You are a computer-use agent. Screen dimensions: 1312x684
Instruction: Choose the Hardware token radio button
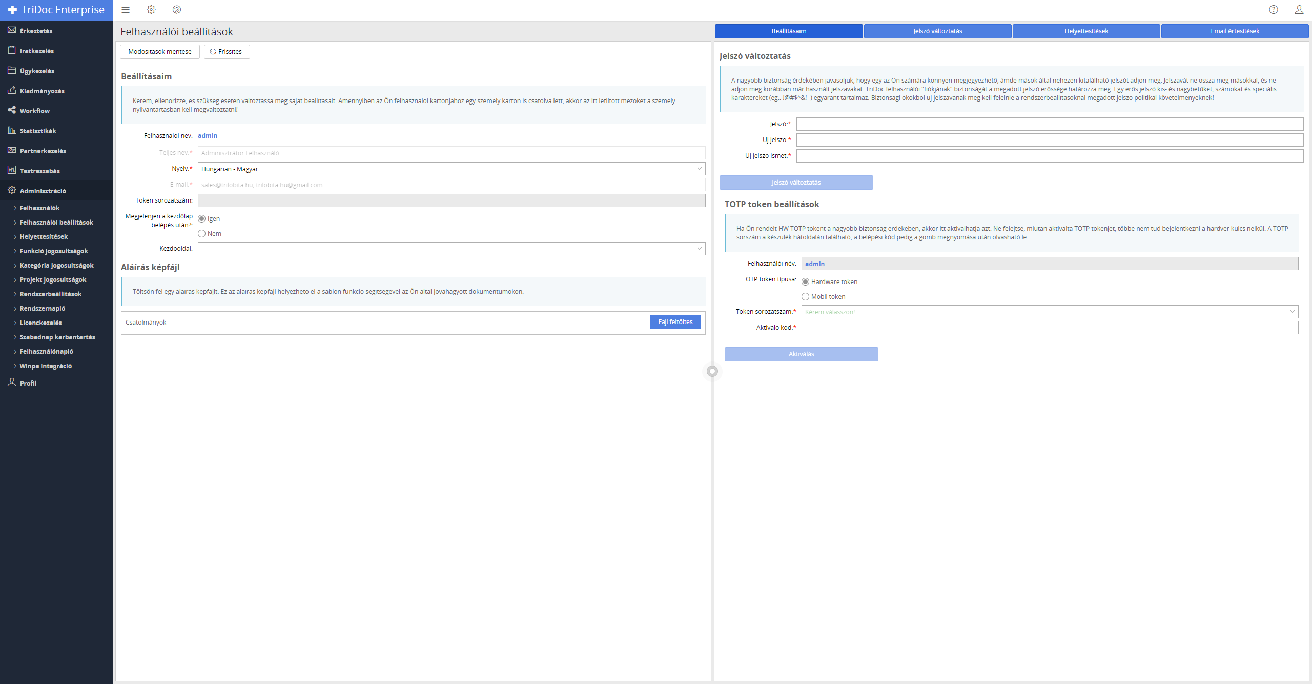[806, 282]
